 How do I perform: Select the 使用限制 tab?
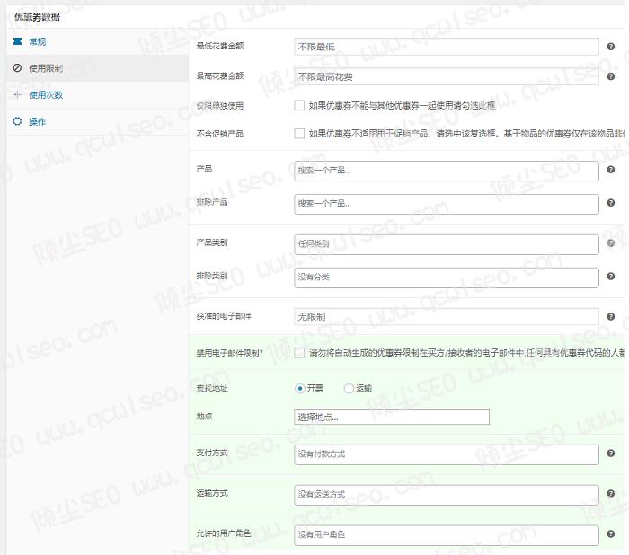(x=97, y=68)
